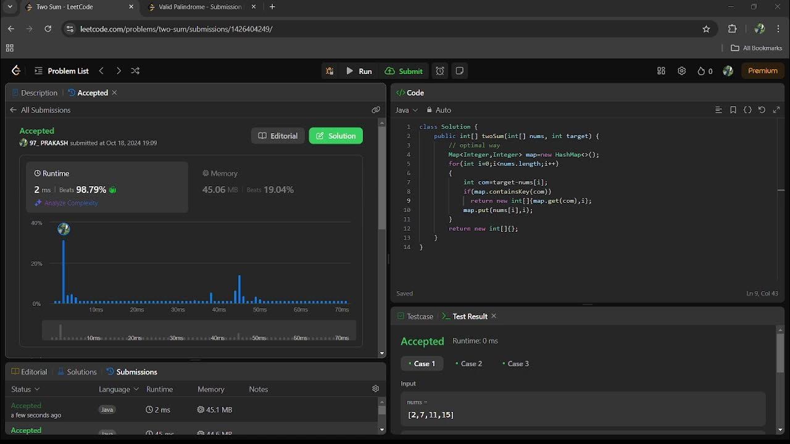Viewport: 790px width, 444px height.
Task: Select Case 1 result
Action: [422, 363]
